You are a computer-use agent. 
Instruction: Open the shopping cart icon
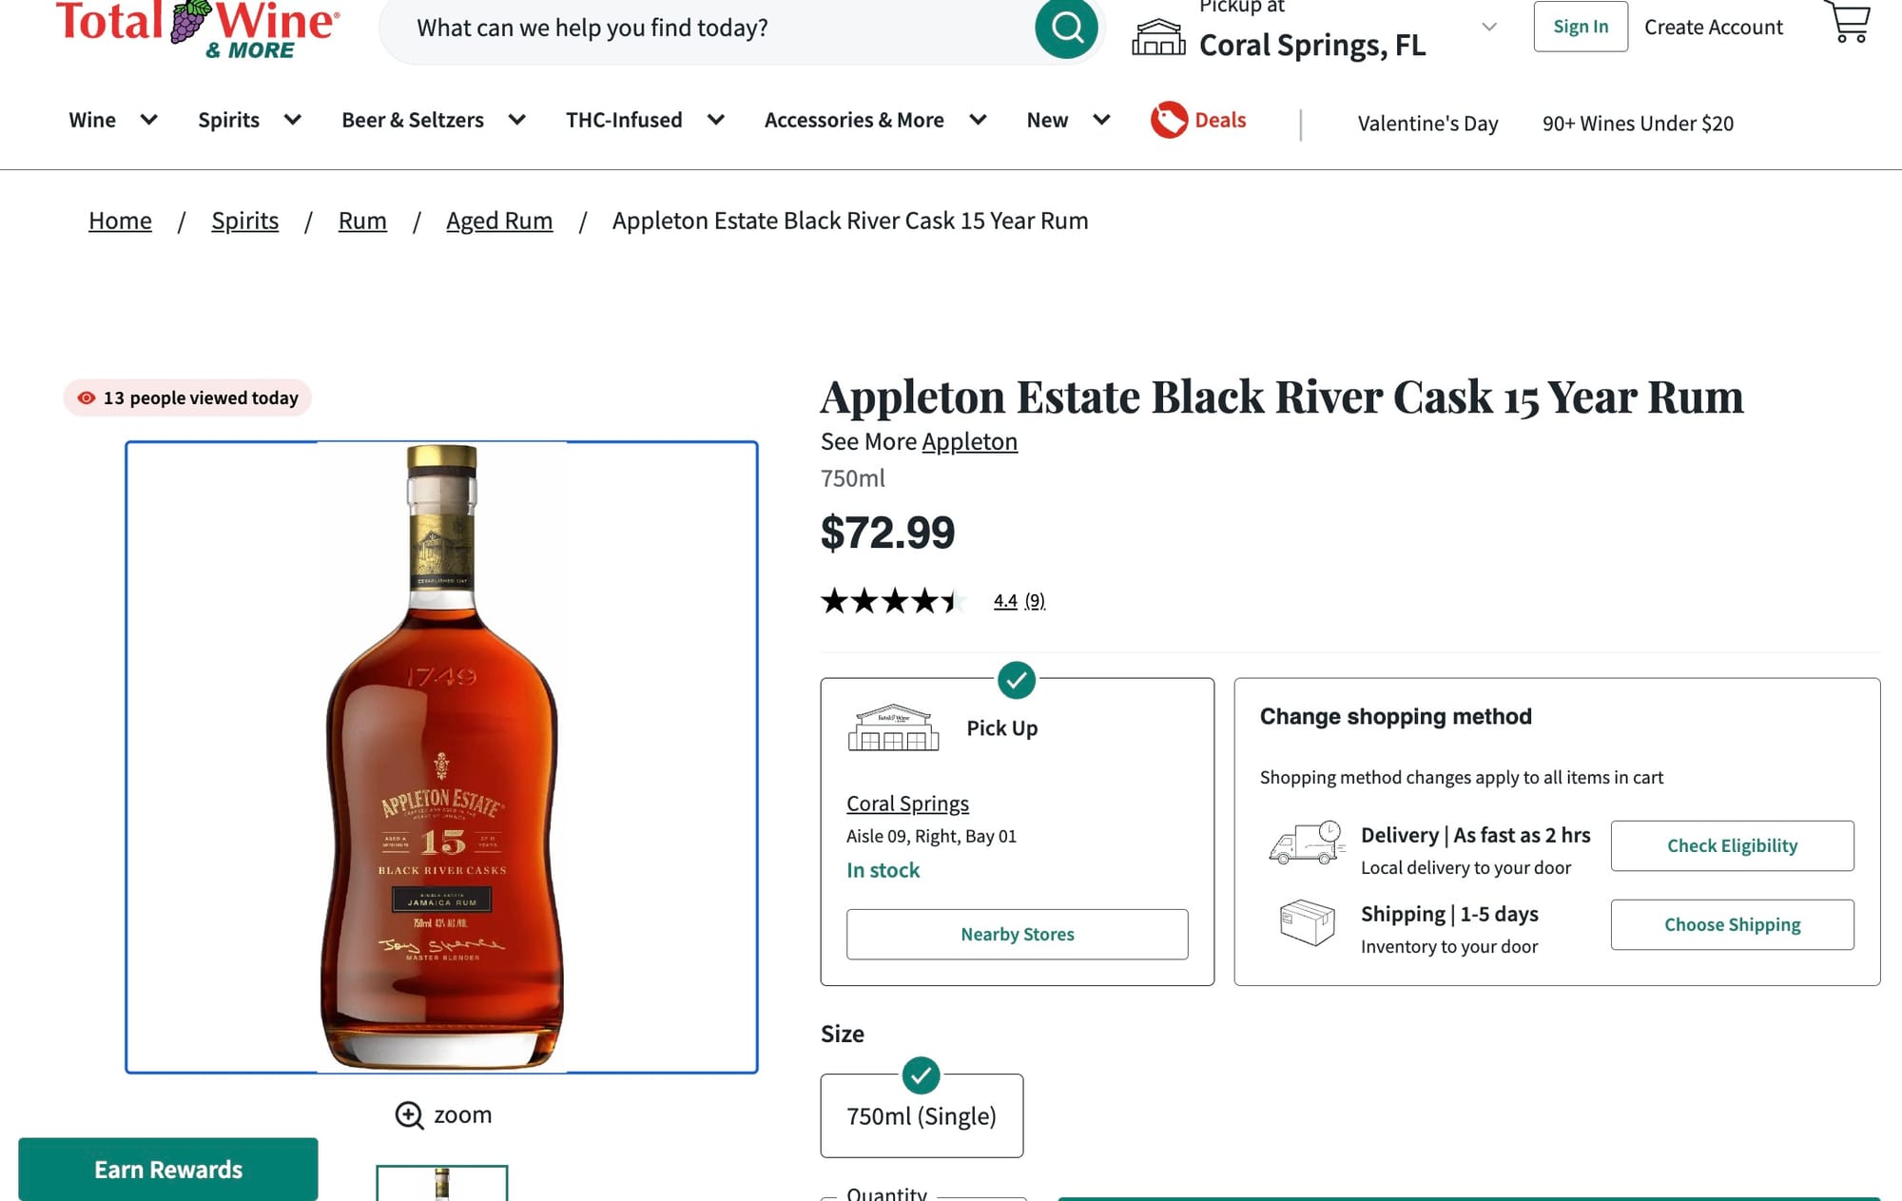point(1848,23)
